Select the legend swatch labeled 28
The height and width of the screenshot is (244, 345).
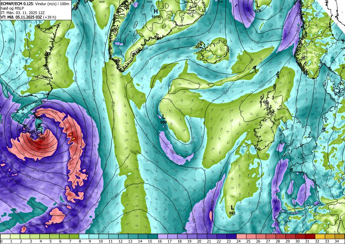(x=281, y=236)
